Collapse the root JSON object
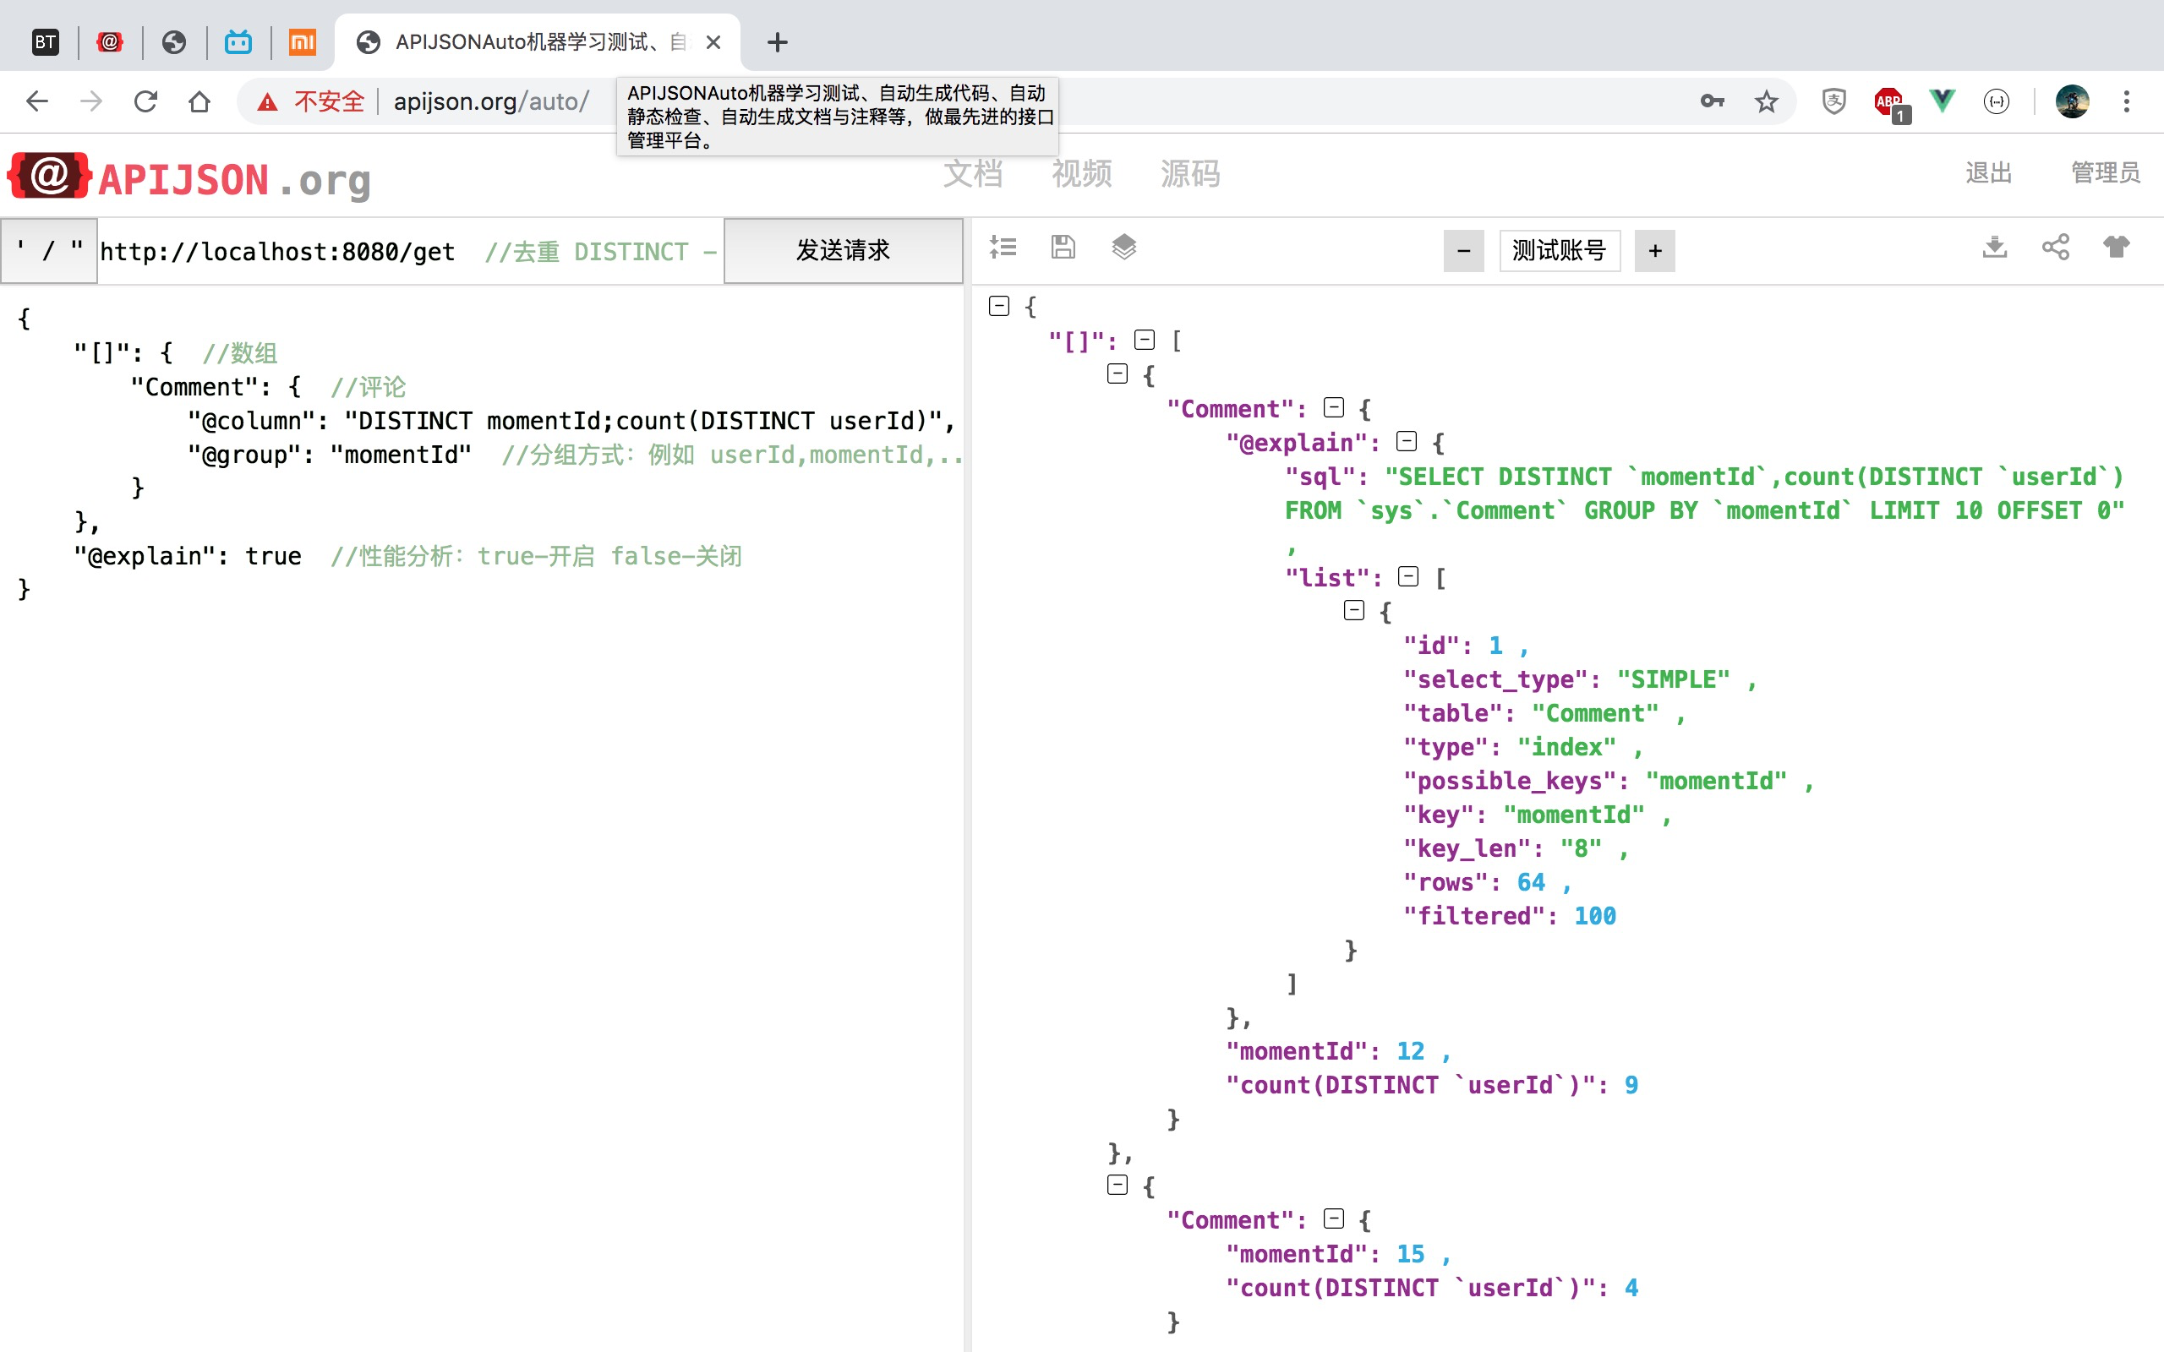The image size is (2164, 1352). click(1000, 307)
